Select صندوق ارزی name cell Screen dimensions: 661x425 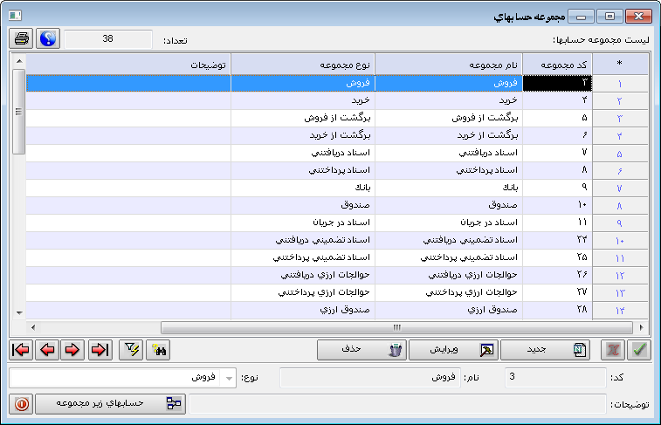pyautogui.click(x=449, y=311)
